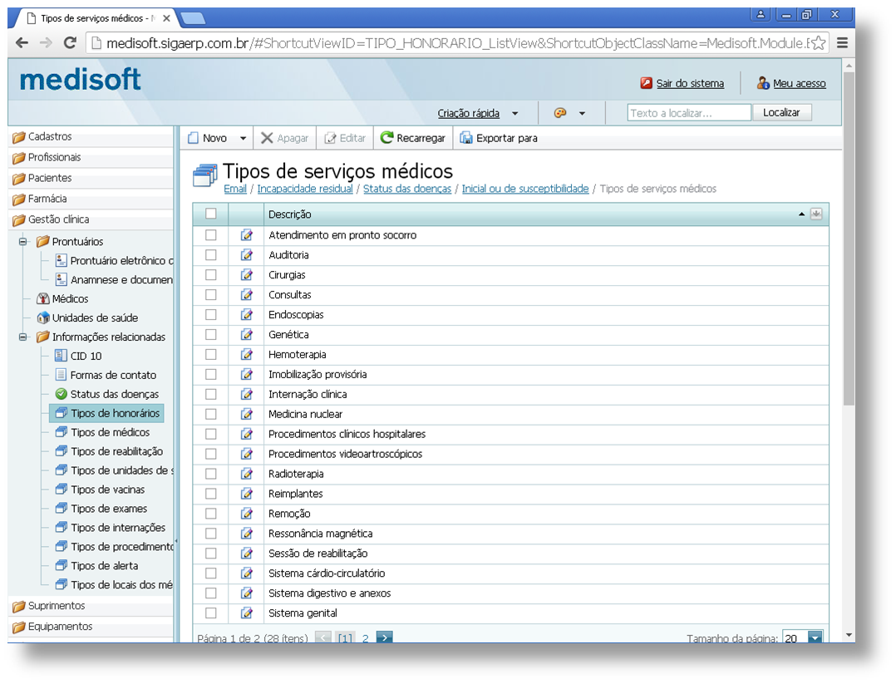Open the Pacientes menu group
Viewport: 896px width, 684px height.
[91, 178]
